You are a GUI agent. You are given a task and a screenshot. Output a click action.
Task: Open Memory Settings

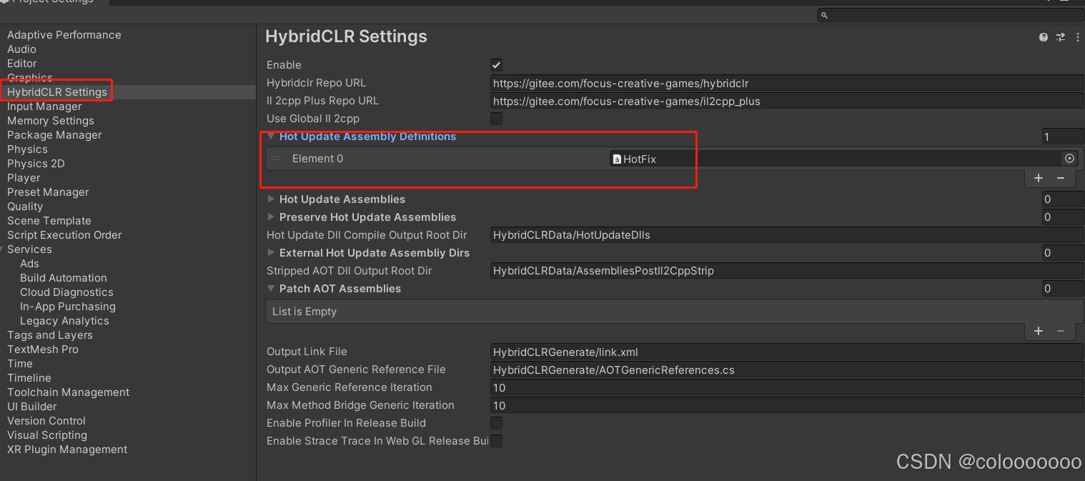[50, 121]
